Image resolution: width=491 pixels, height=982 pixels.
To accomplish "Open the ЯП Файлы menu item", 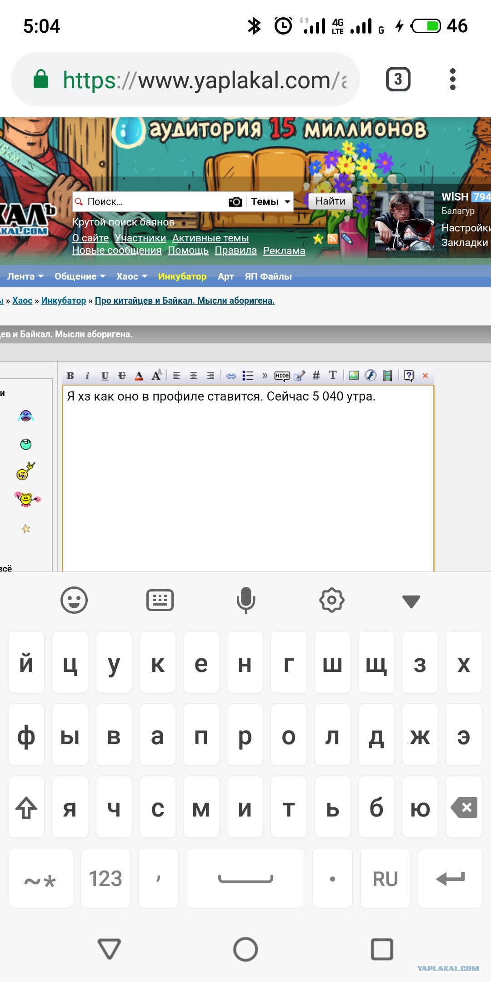I will pyautogui.click(x=268, y=276).
